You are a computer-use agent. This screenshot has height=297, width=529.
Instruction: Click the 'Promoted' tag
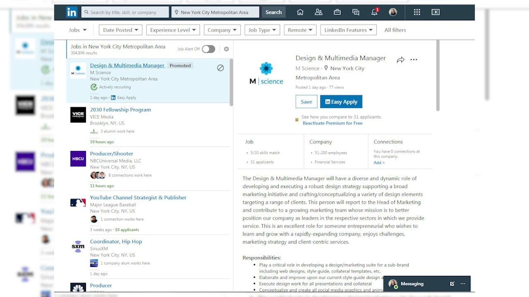pos(180,66)
